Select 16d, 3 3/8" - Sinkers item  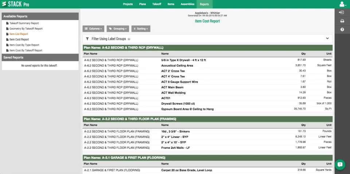(175, 132)
